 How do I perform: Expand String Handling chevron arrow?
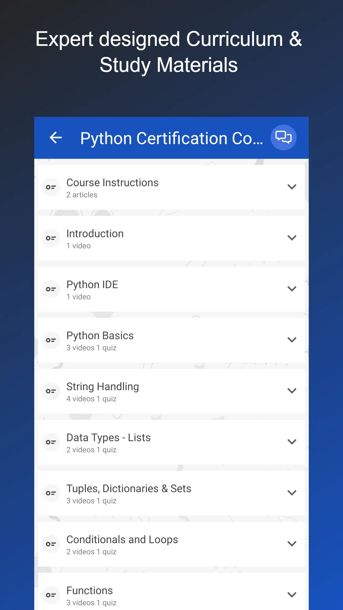pos(292,391)
